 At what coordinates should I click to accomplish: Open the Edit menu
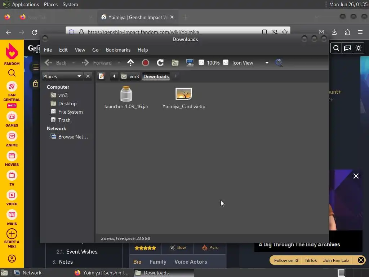coord(63,50)
